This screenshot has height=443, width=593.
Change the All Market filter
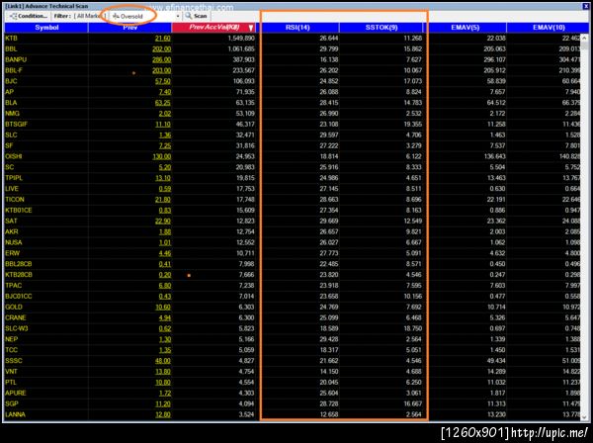tap(90, 16)
